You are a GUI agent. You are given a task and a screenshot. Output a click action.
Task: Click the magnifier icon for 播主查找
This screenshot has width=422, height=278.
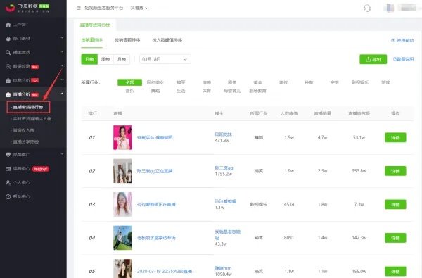(x=8, y=53)
